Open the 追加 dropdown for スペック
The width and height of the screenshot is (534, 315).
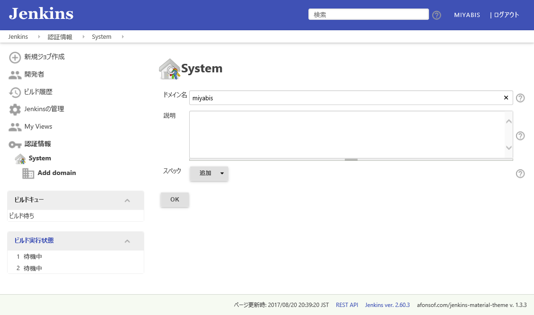click(209, 173)
